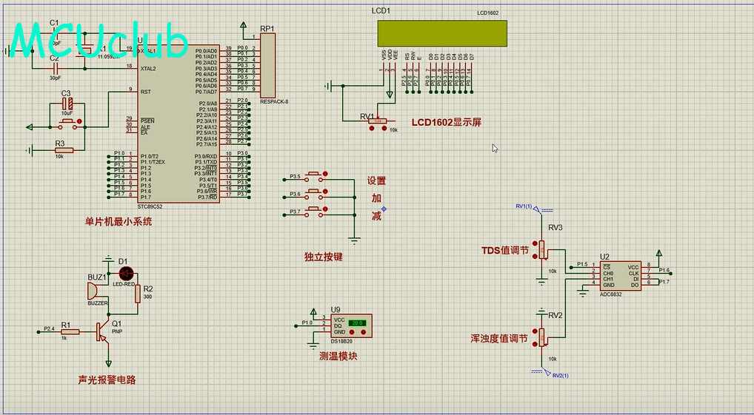754x415 pixels.
Task: Click the left red button on DS18B20
Action: click(353, 332)
